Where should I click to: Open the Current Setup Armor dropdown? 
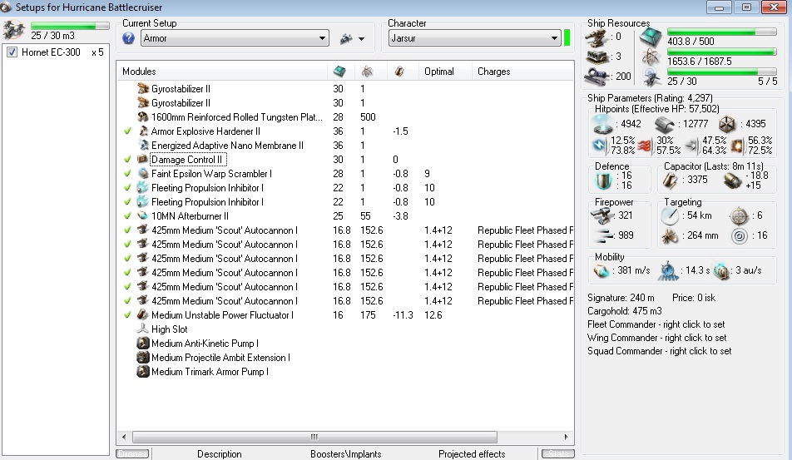tap(235, 38)
